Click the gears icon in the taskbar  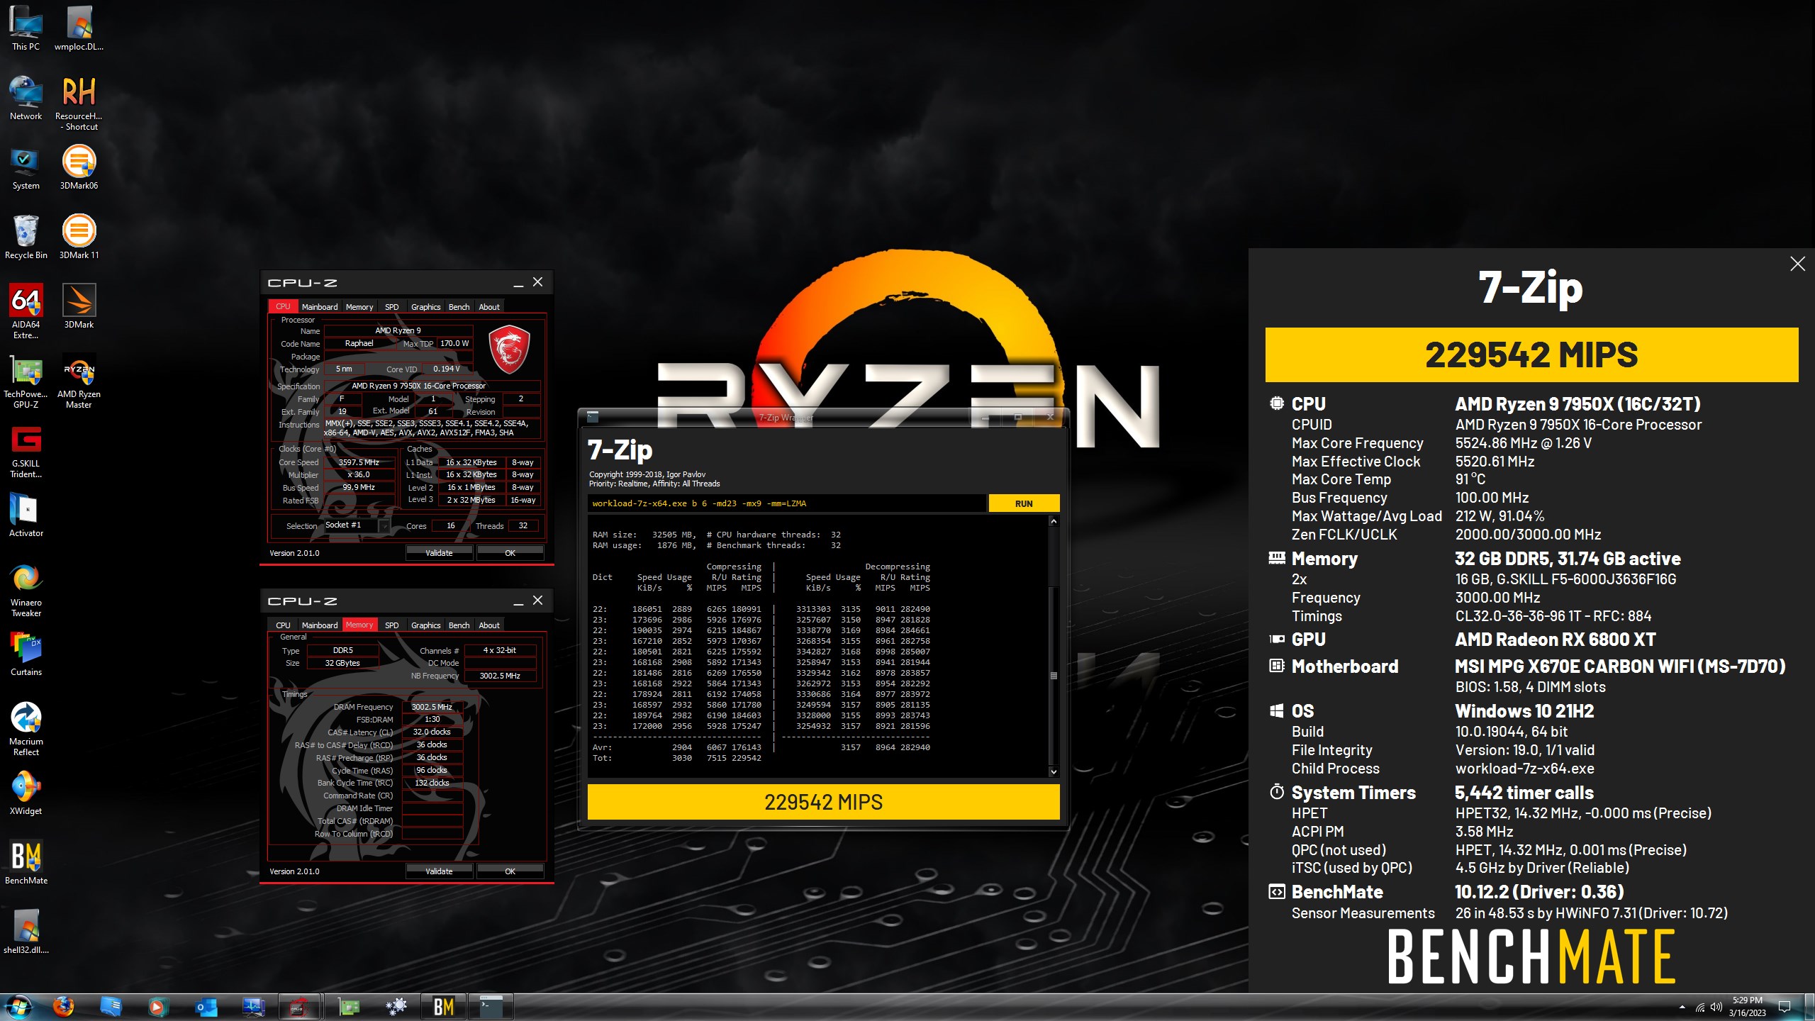pos(396,1007)
